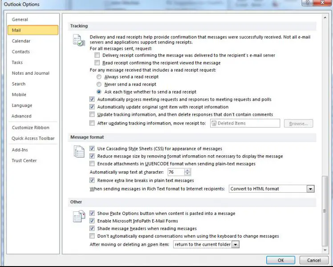
Task: Enable delivery receipt confirming message delivered
Action: pos(97,55)
